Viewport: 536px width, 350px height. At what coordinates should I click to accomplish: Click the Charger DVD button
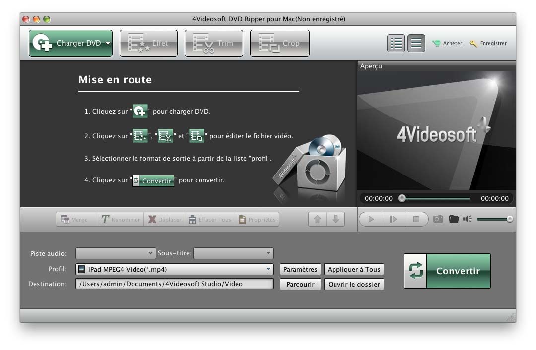(x=70, y=43)
